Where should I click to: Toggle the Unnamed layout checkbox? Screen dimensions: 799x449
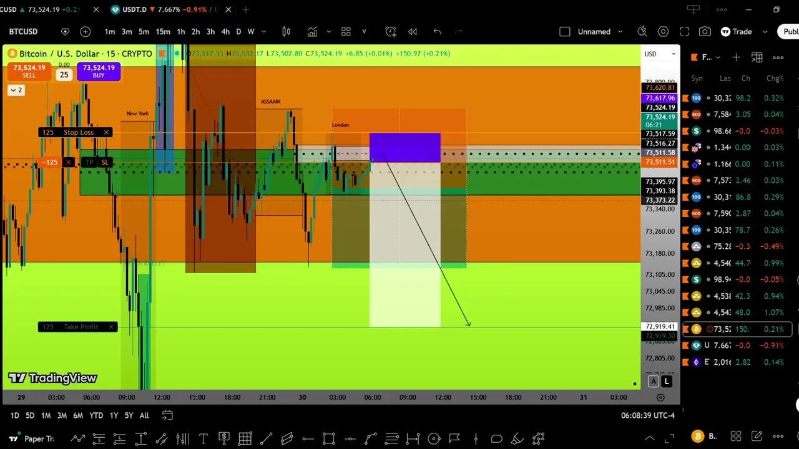(x=565, y=32)
